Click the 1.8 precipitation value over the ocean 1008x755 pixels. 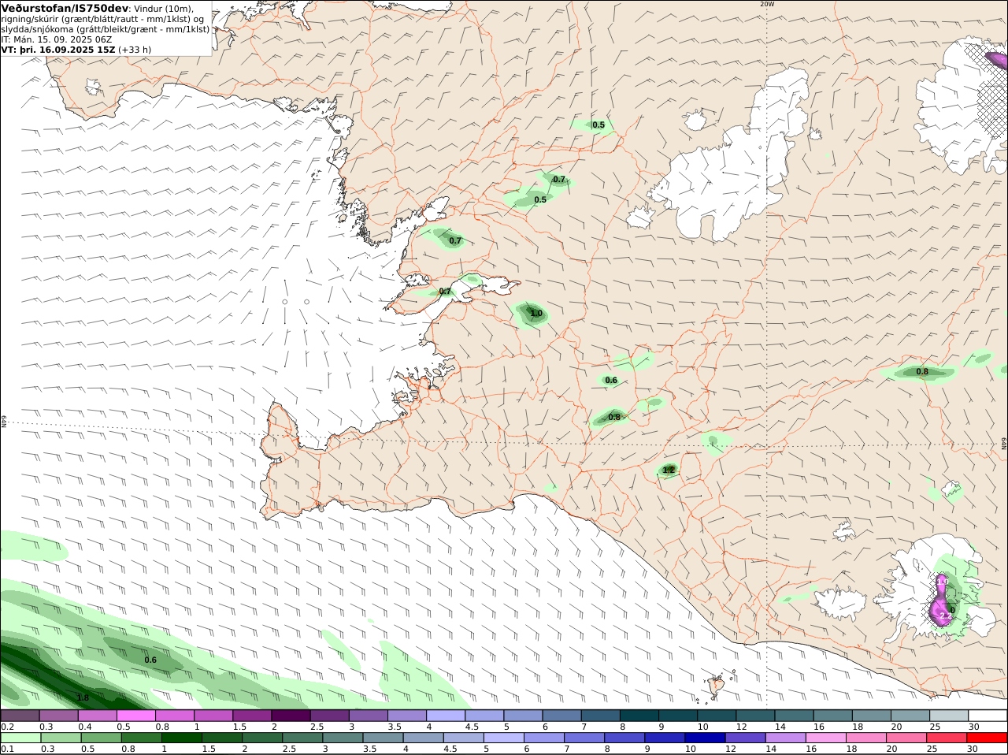pos(83,697)
